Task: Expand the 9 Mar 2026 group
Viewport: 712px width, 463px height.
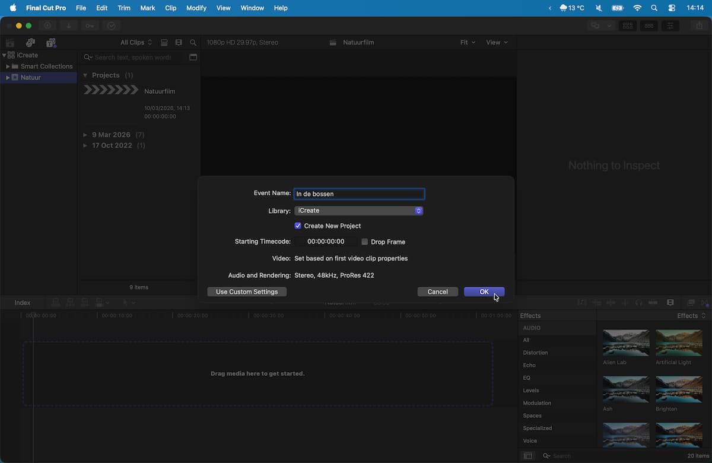Action: point(85,135)
